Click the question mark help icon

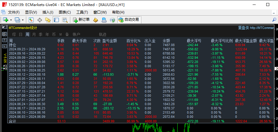coord(5,40)
